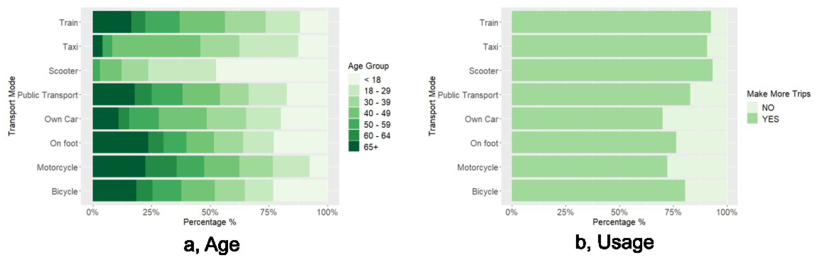
Task: Select the '30 - 39' legend color box
Action: pos(354,102)
